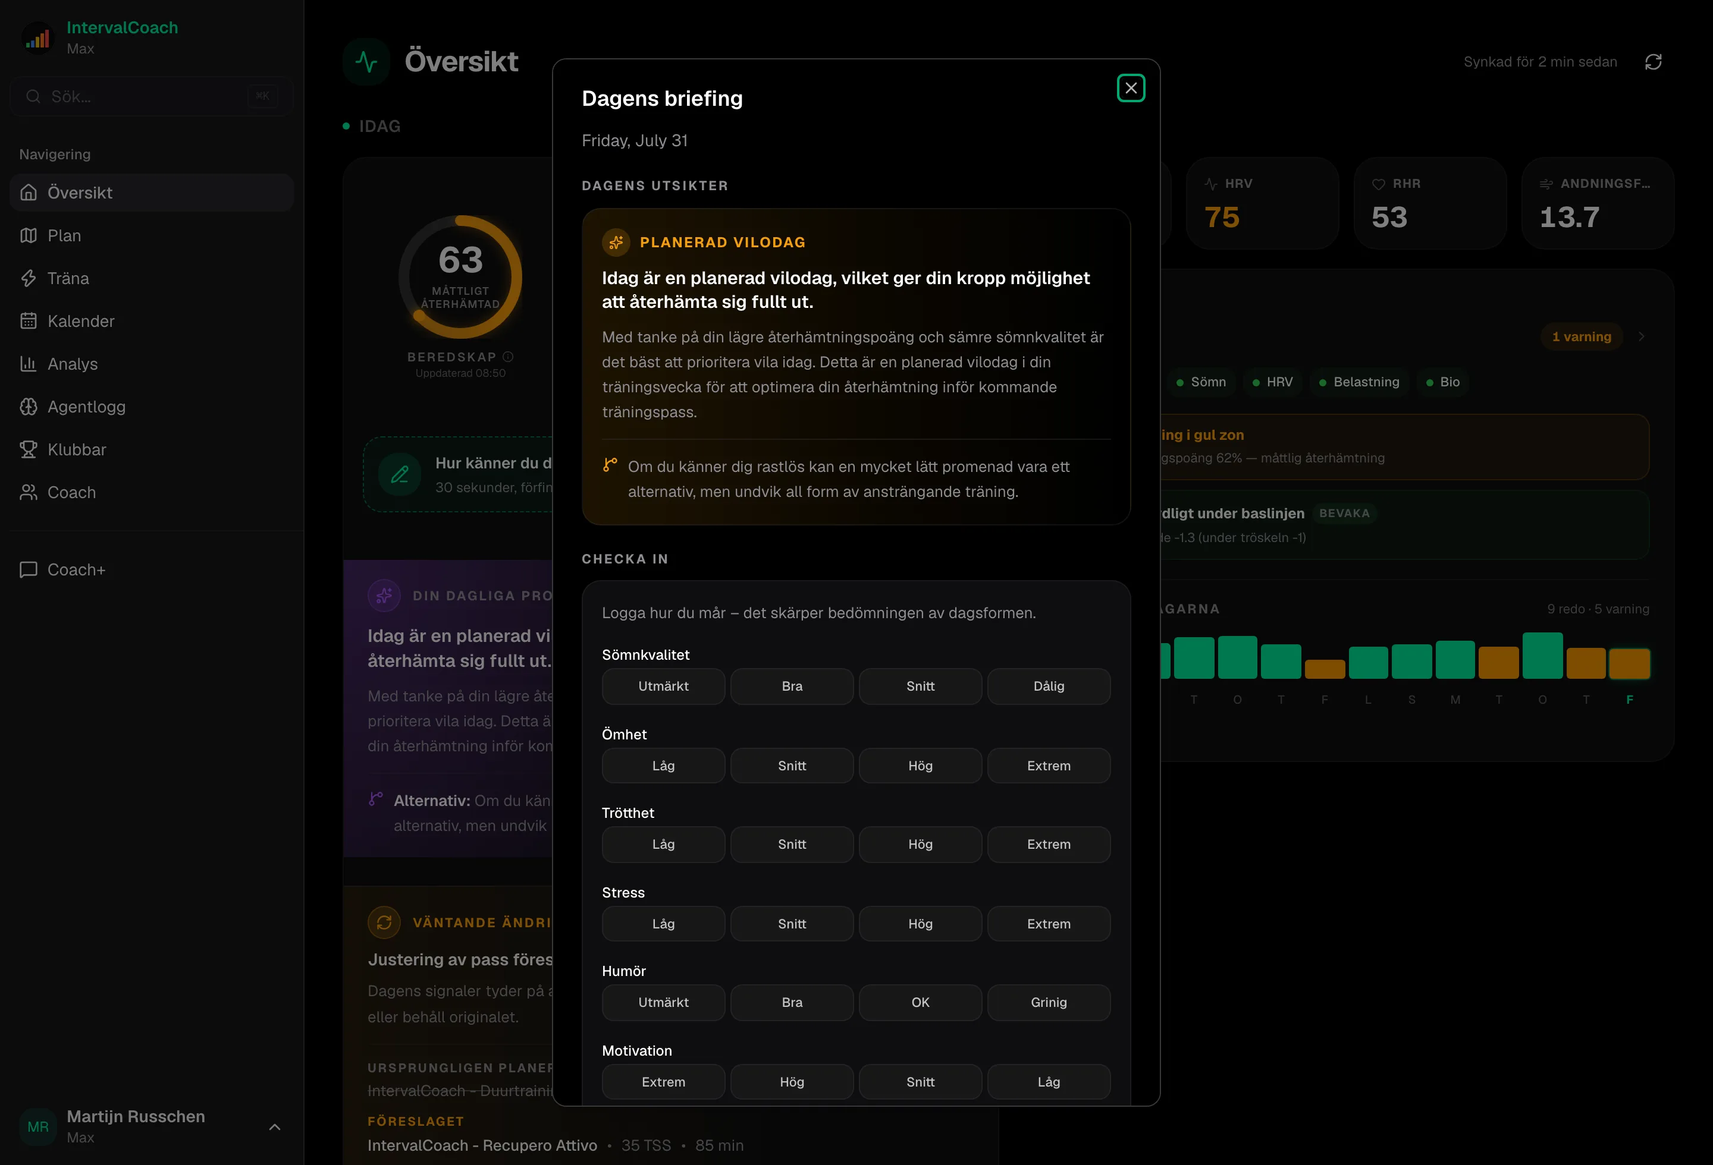Click the Bio status chip
1713x1165 pixels.
pyautogui.click(x=1442, y=382)
